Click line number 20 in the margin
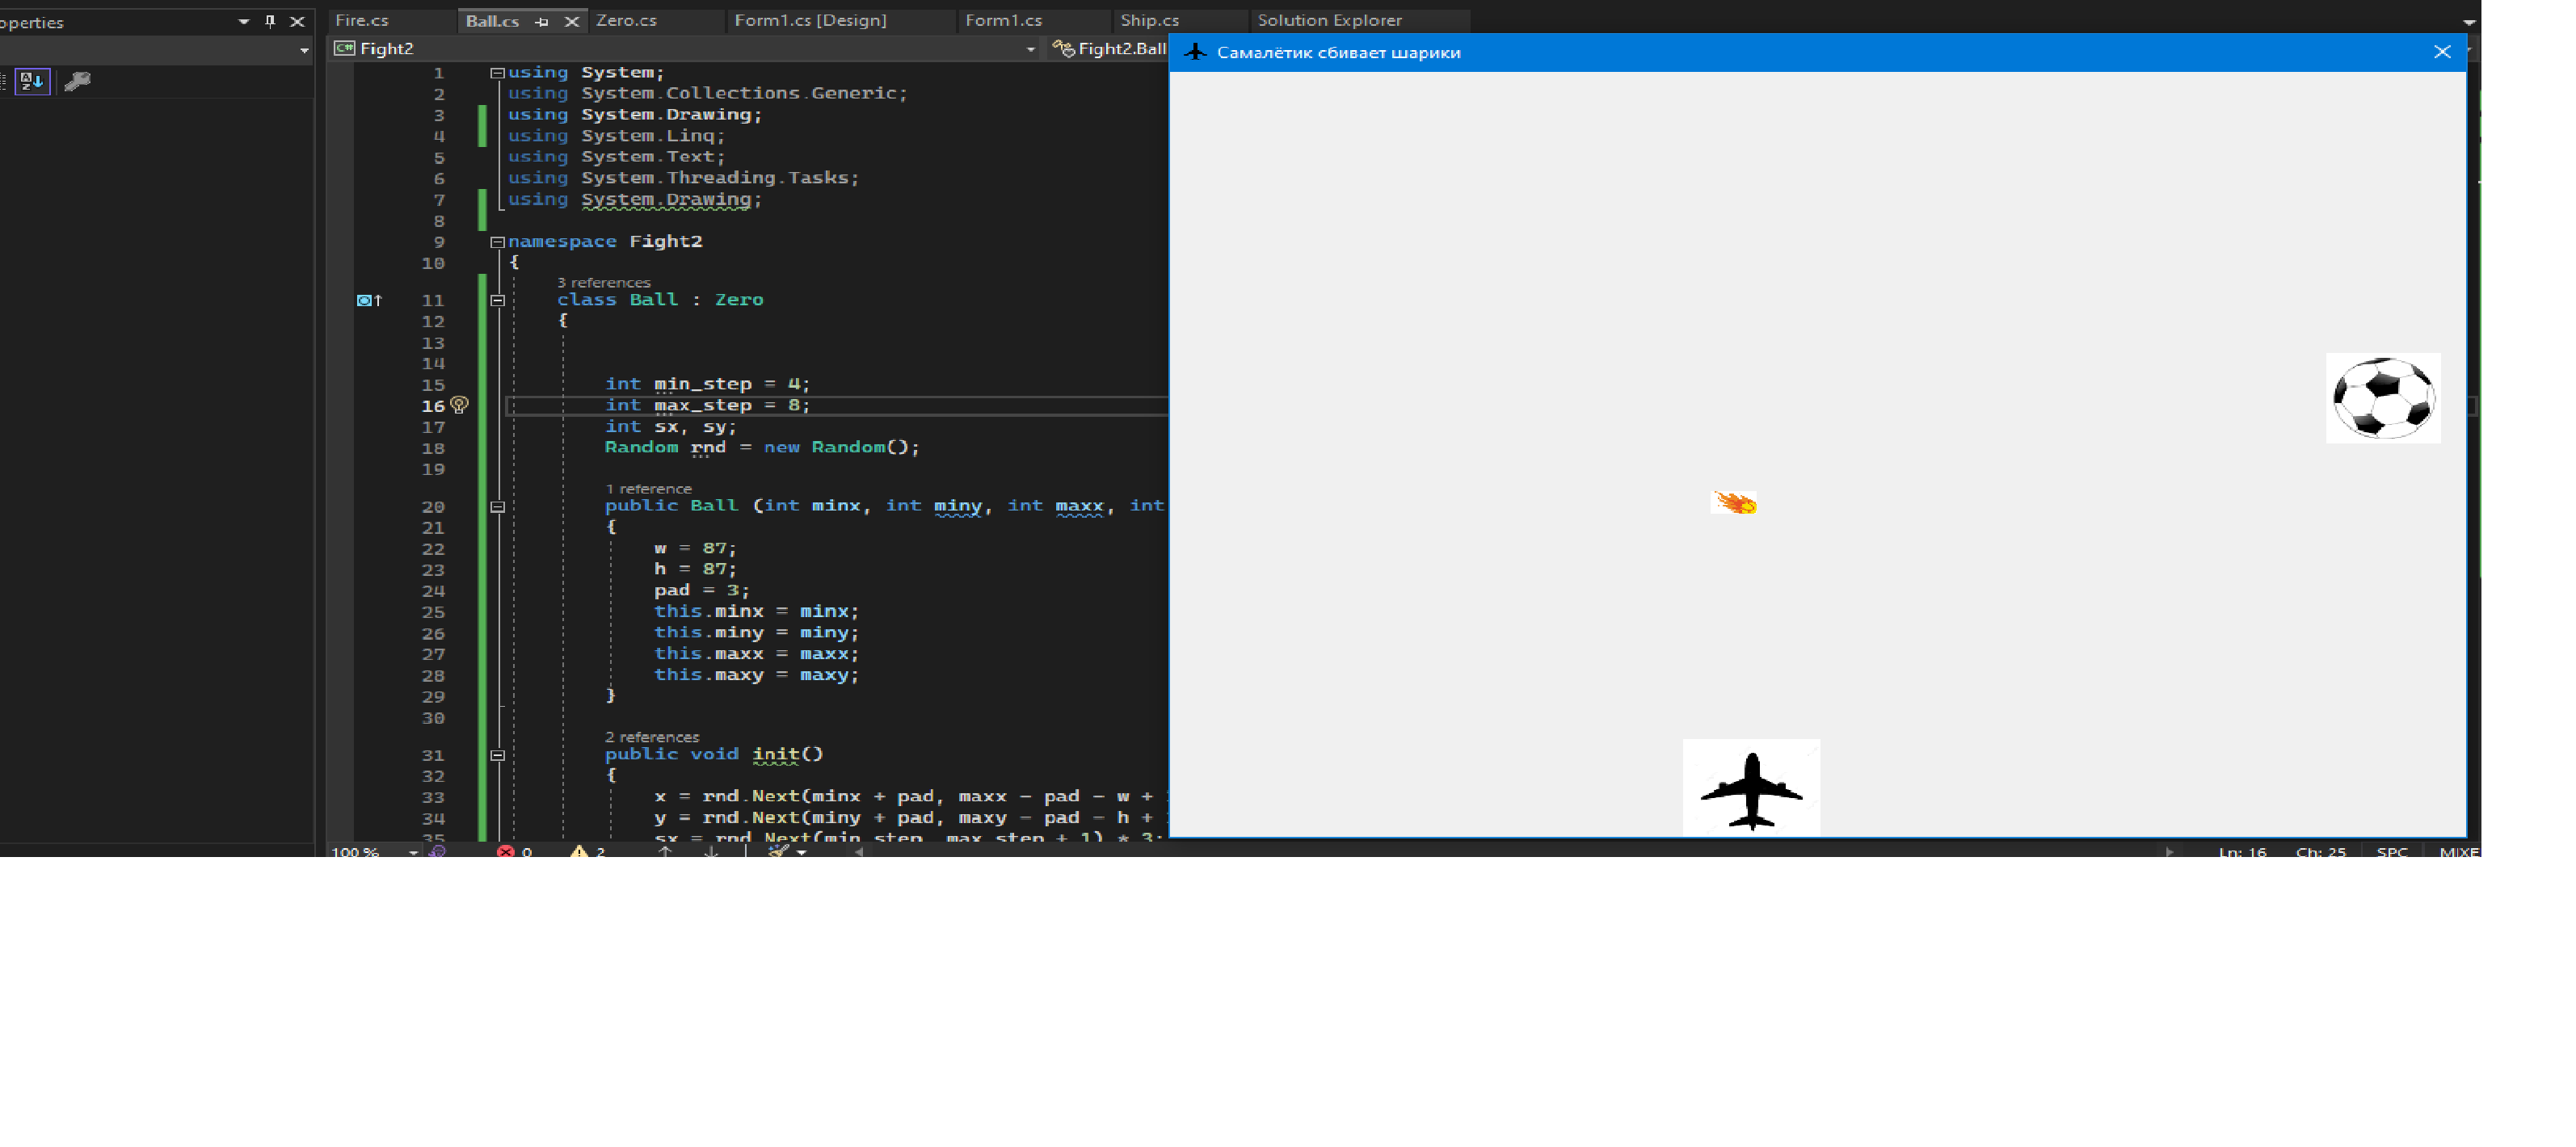 tap(432, 507)
